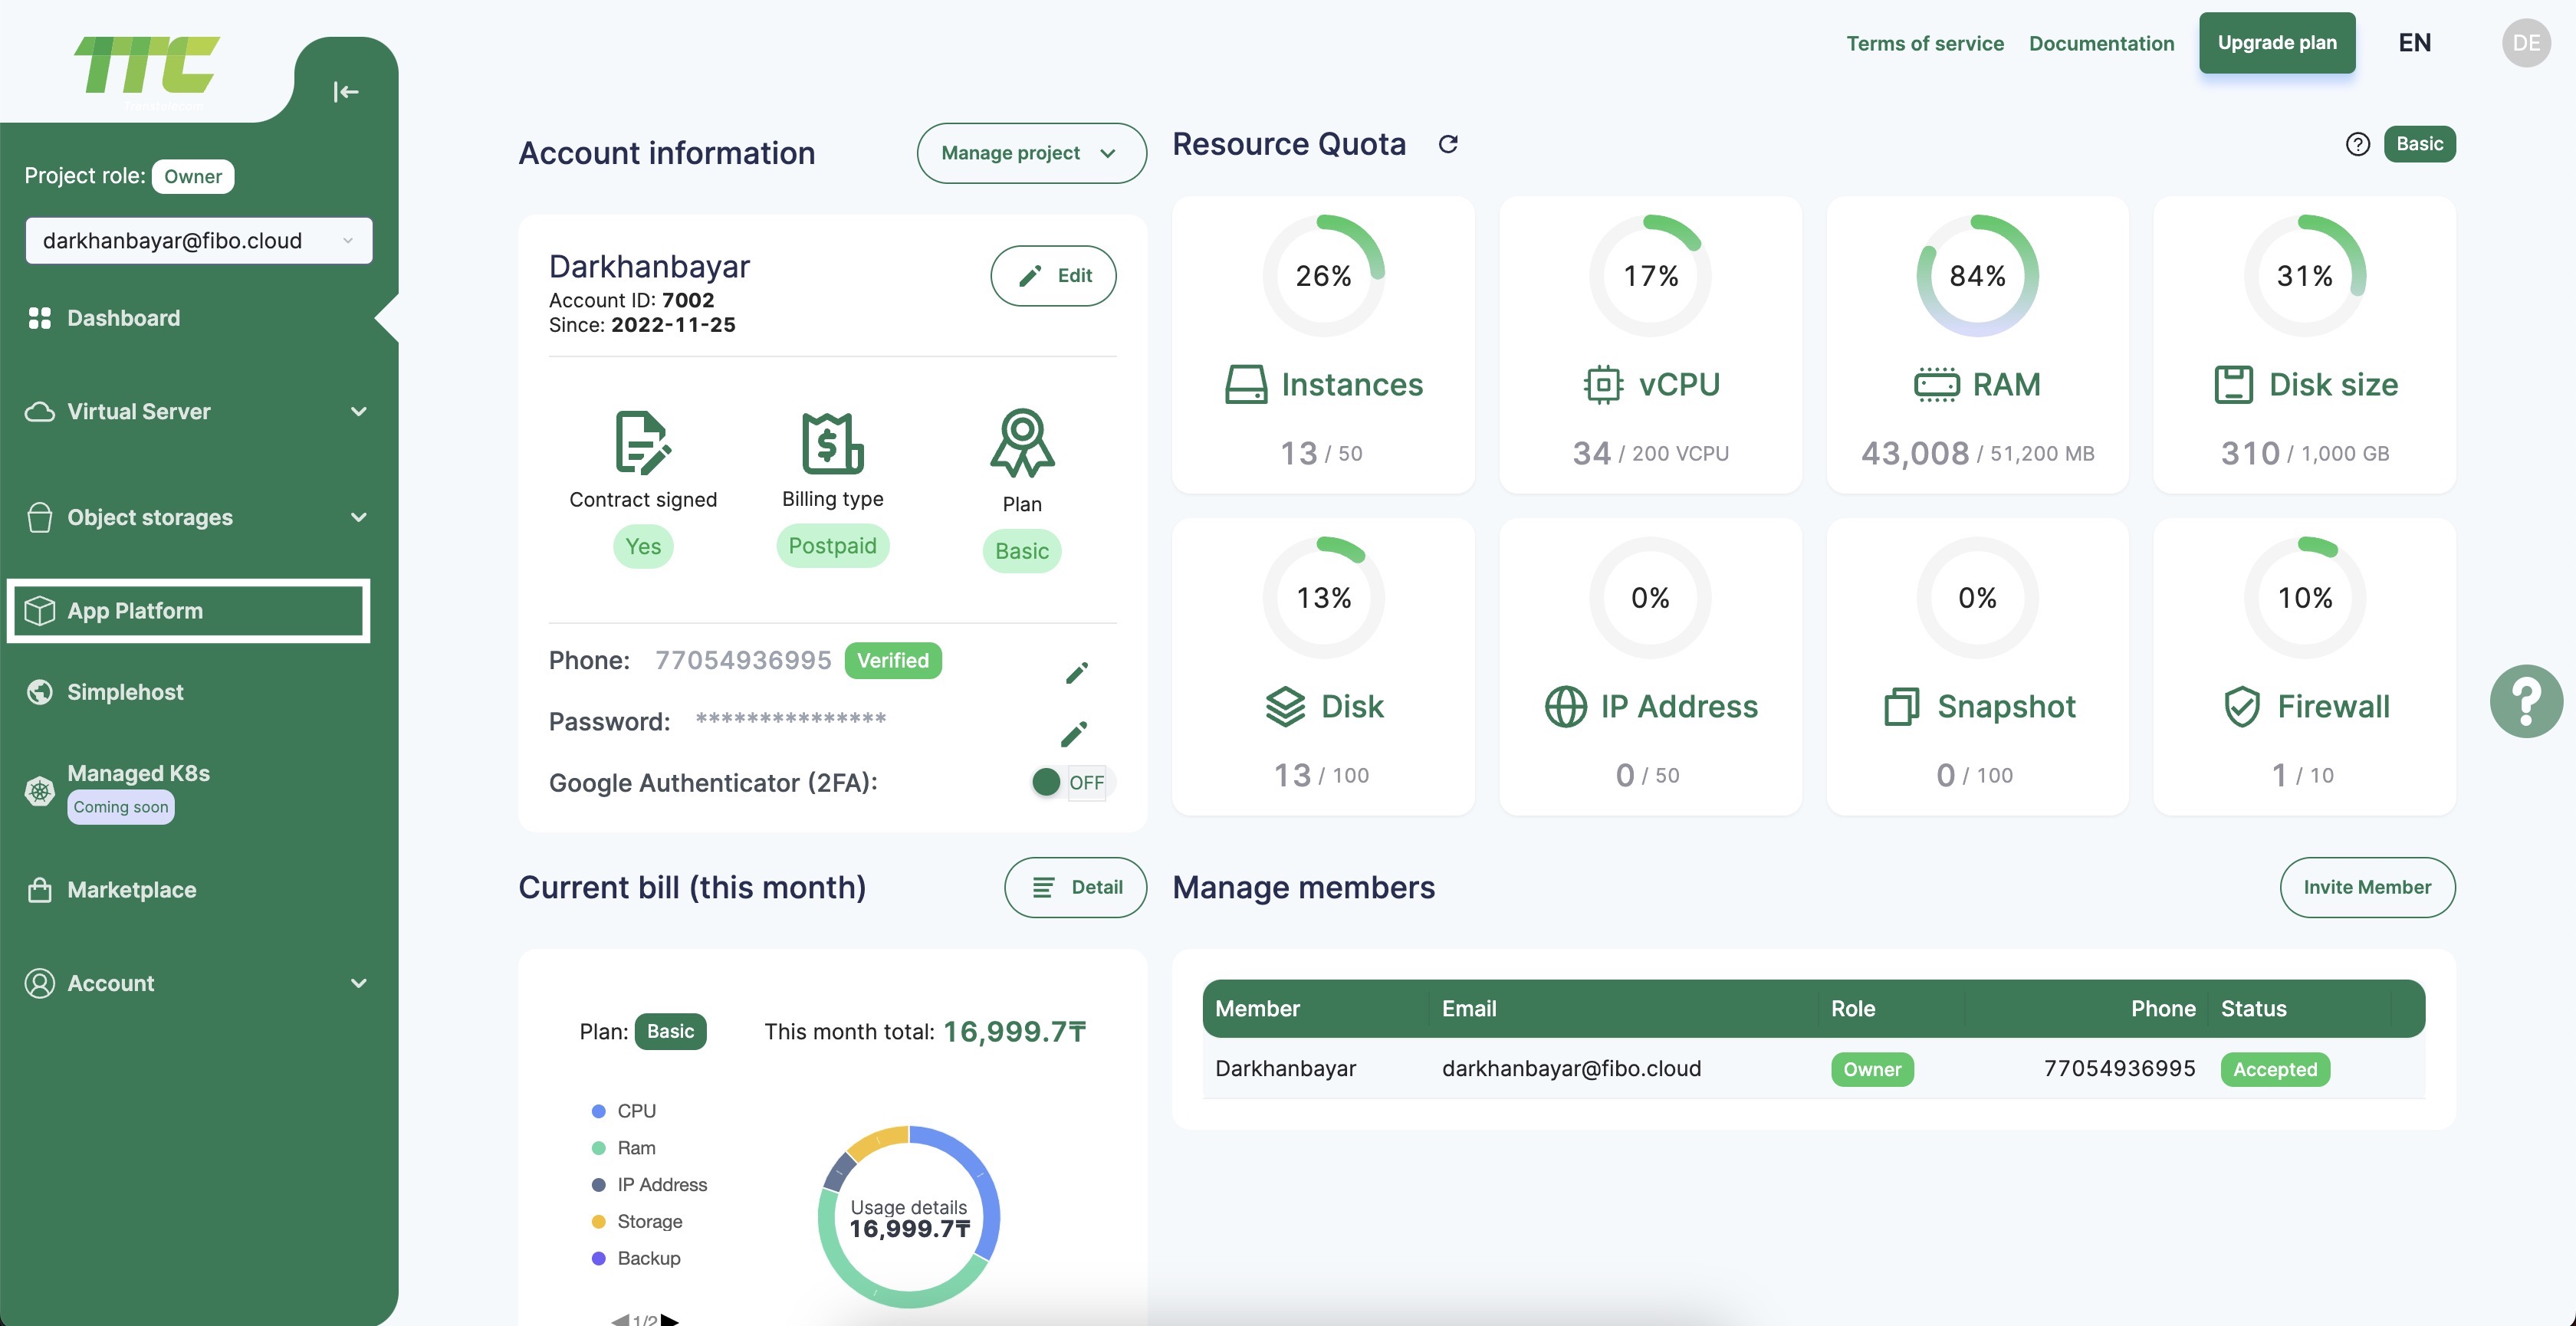Click the RAM 84% usage ring
Image resolution: width=2576 pixels, height=1326 pixels.
coord(1977,275)
